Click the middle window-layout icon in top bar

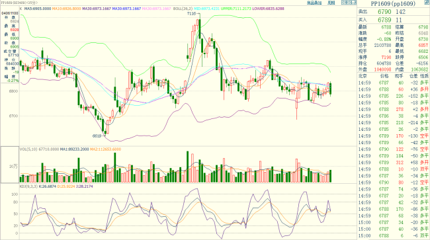(x=349, y=3)
